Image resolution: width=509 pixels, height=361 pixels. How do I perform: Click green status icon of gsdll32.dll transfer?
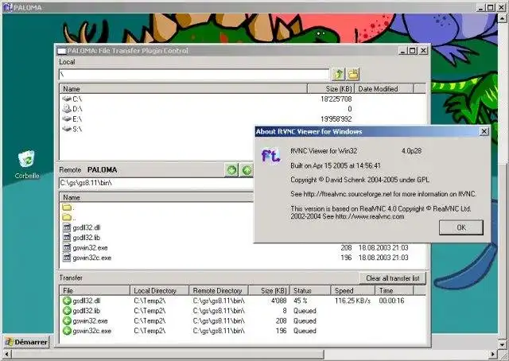(x=67, y=301)
